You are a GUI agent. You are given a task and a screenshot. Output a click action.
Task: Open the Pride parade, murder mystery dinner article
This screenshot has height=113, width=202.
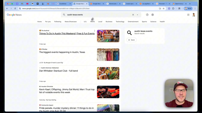[x=66, y=109]
